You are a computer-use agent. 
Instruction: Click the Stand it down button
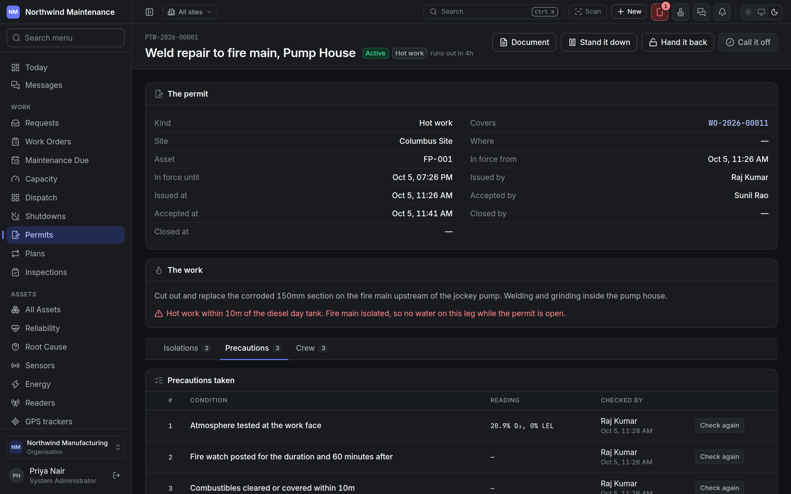point(599,42)
